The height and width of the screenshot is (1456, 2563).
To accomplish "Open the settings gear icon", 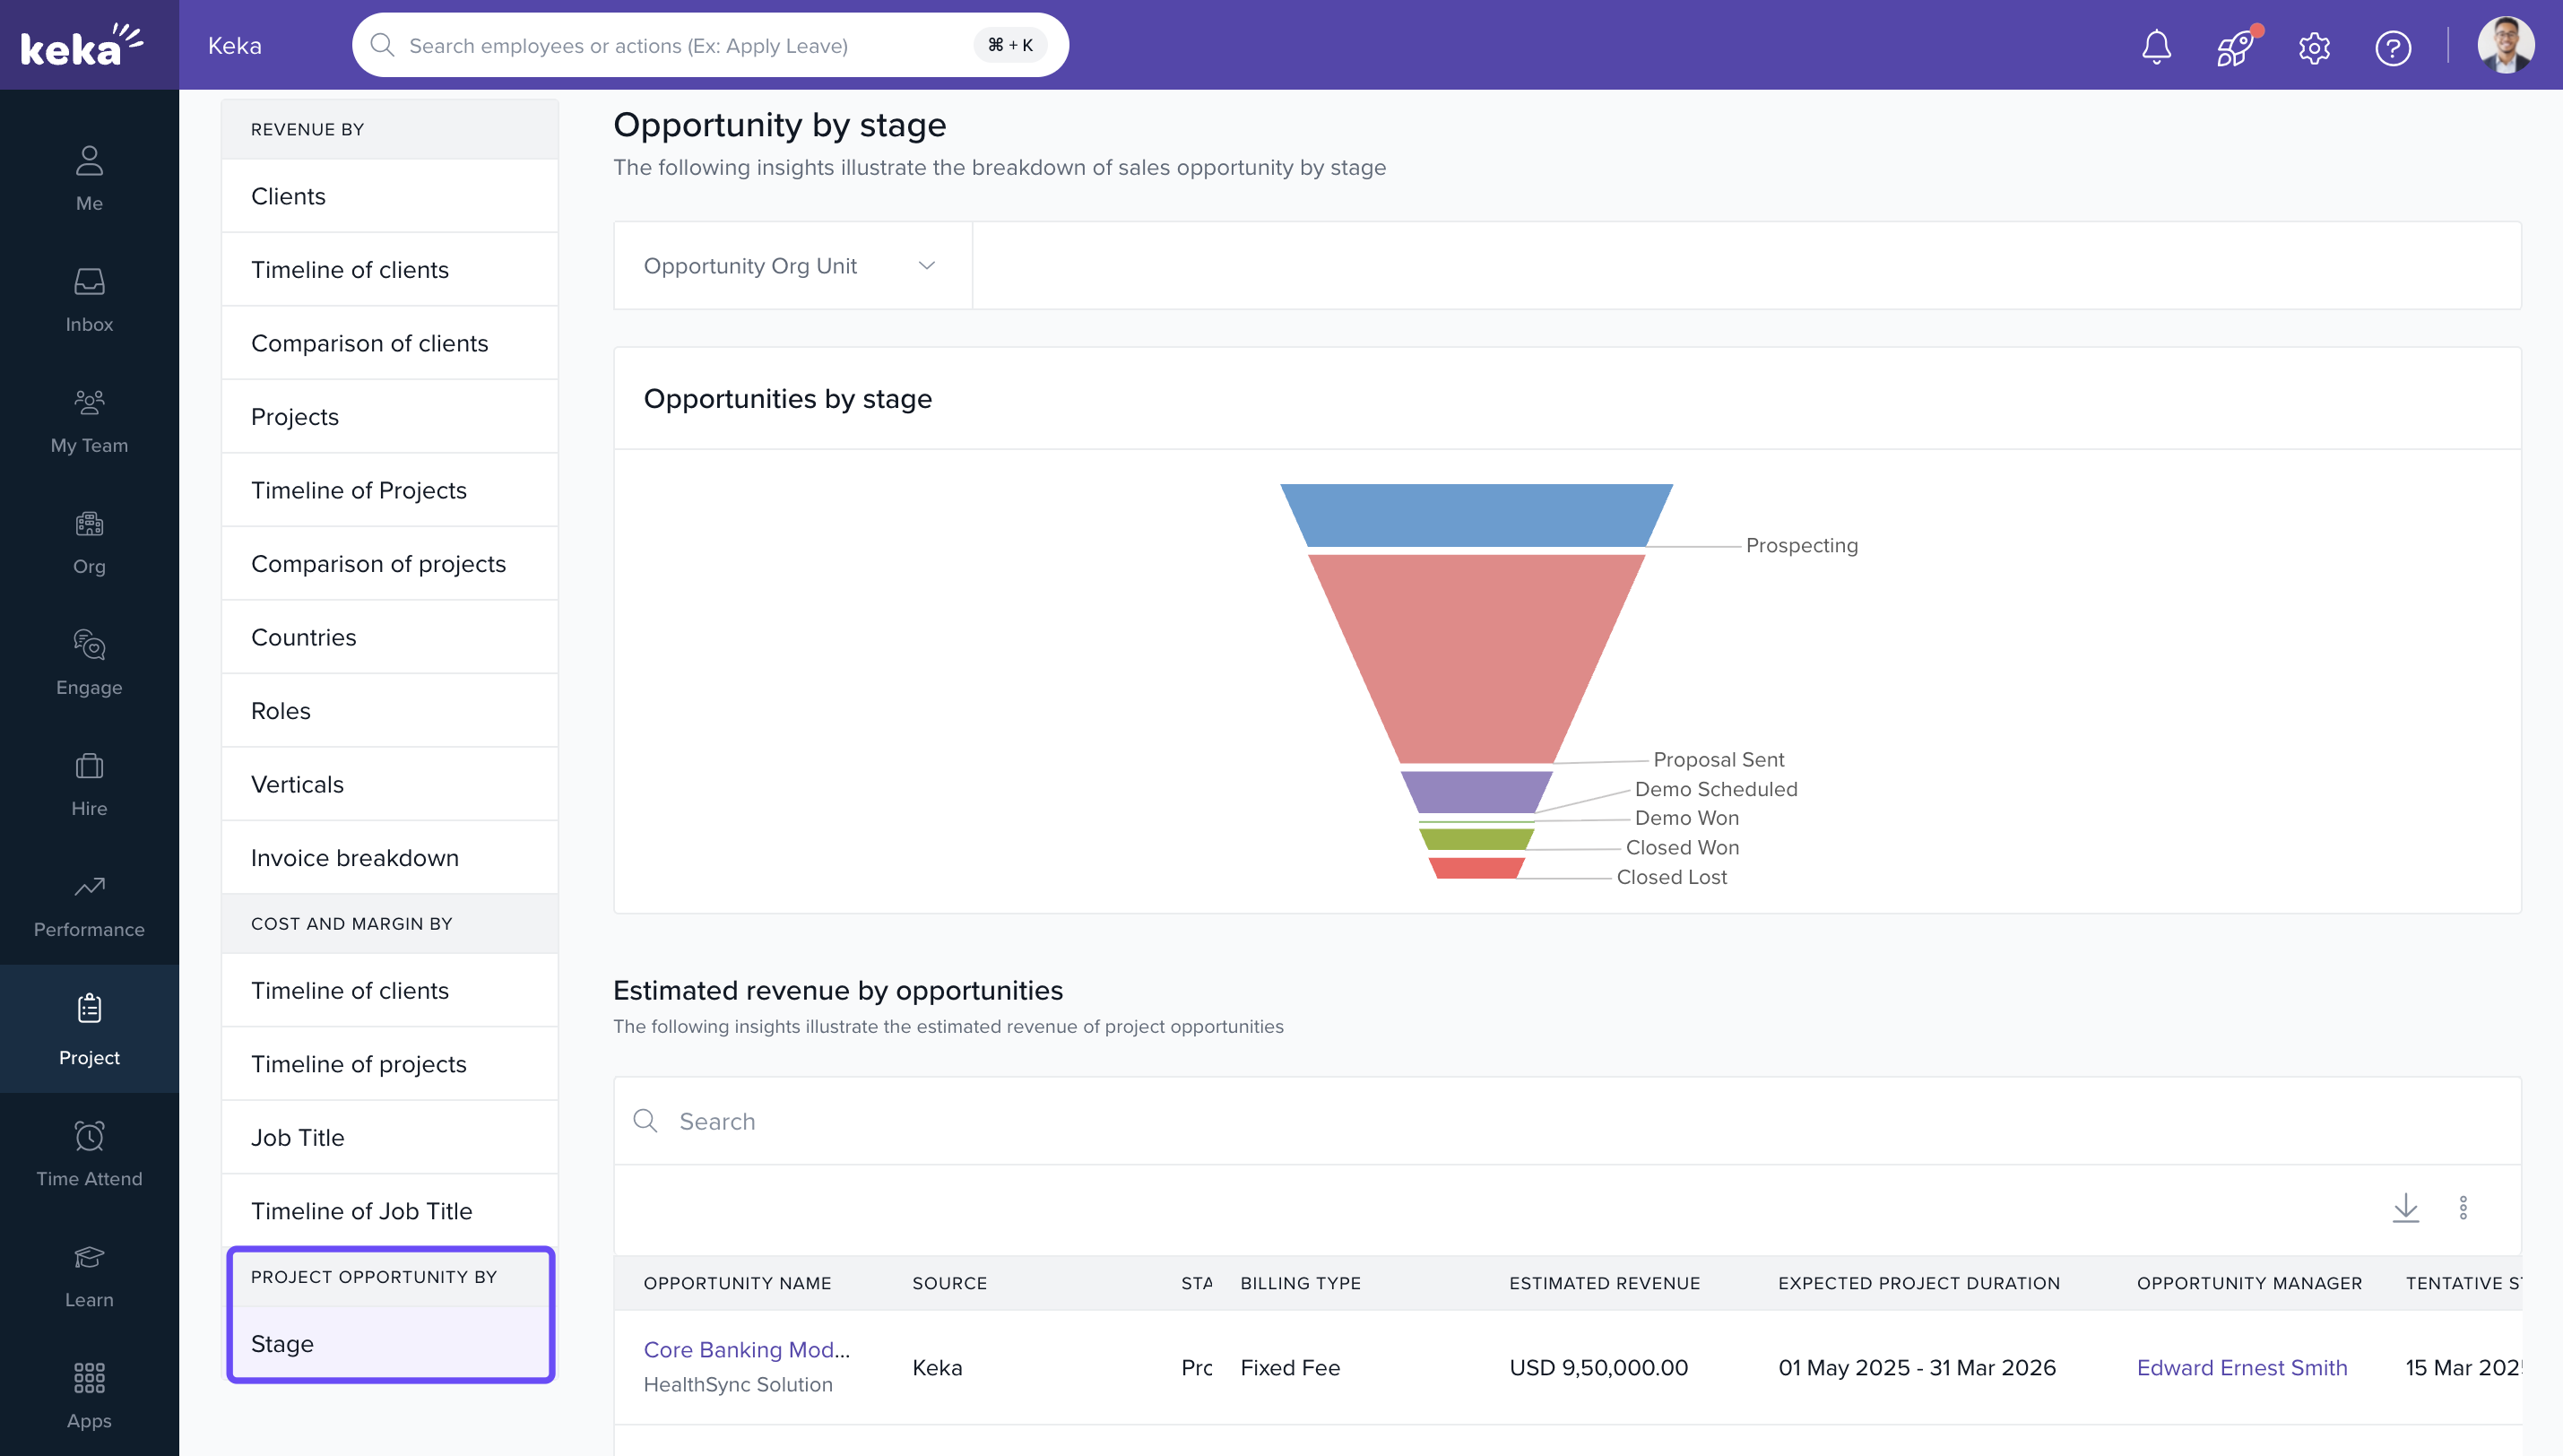I will tap(2314, 47).
